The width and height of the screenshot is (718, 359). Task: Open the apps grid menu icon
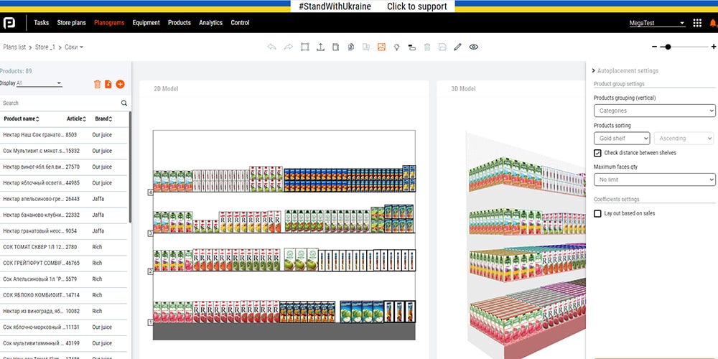(697, 23)
